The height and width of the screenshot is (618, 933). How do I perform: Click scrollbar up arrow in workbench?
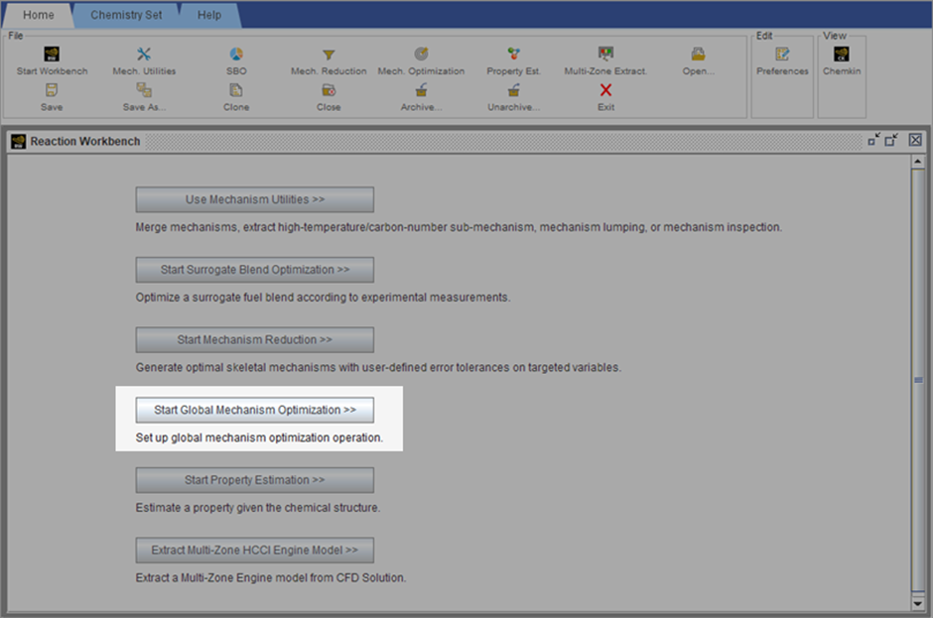[918, 161]
